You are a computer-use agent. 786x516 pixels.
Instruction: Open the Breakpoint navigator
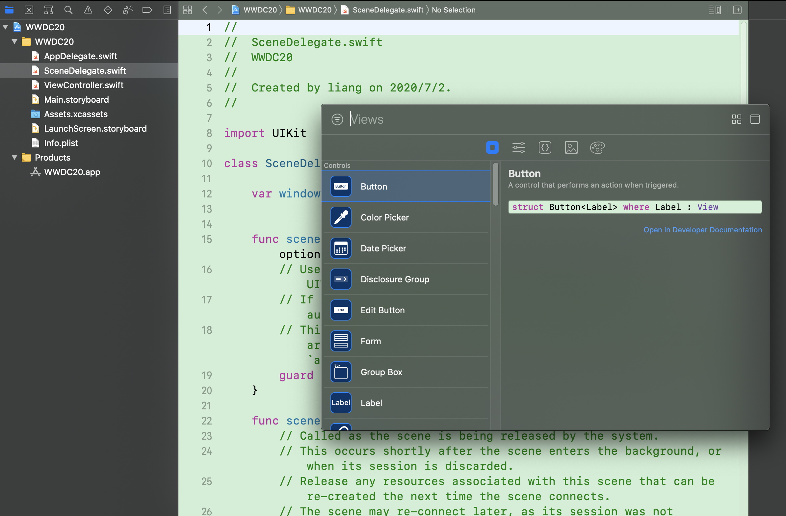147,10
